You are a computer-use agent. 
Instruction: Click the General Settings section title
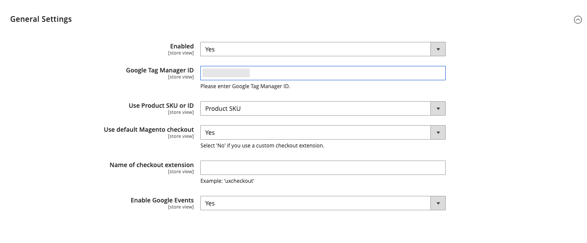[x=41, y=19]
